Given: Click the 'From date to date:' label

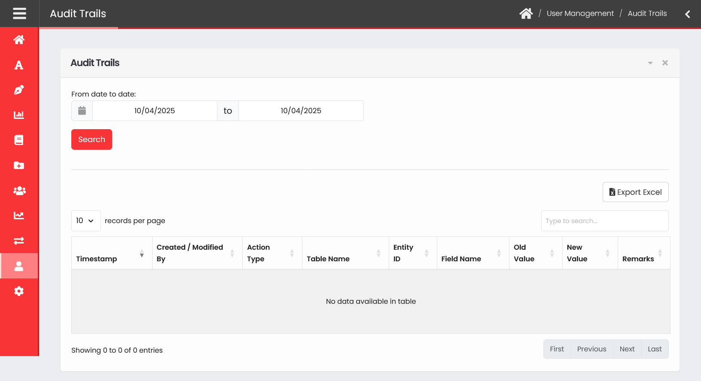Looking at the screenshot, I should (104, 94).
